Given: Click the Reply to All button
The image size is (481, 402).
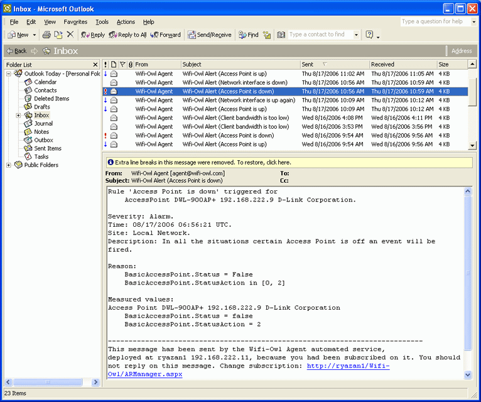Looking at the screenshot, I should tap(127, 35).
